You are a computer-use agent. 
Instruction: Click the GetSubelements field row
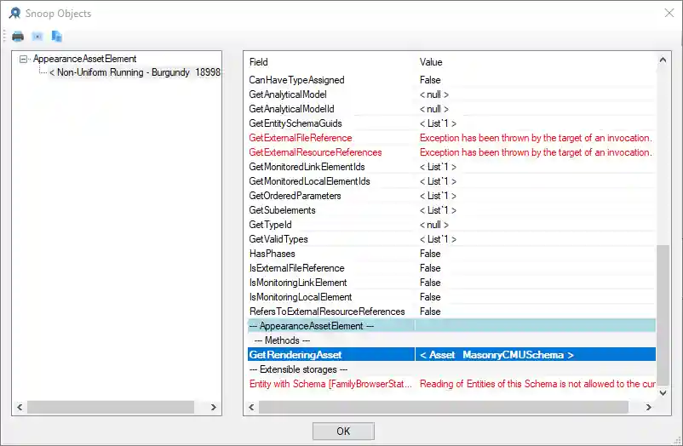282,210
